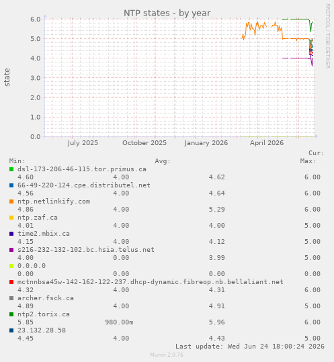Click the ntp.netlinkify.com legend label
Screen dimensions: 334x362
coord(54,201)
